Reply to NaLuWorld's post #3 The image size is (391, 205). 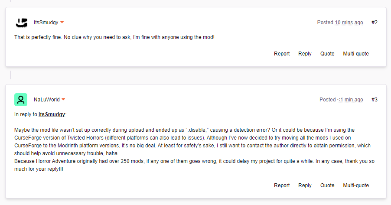[305, 185]
